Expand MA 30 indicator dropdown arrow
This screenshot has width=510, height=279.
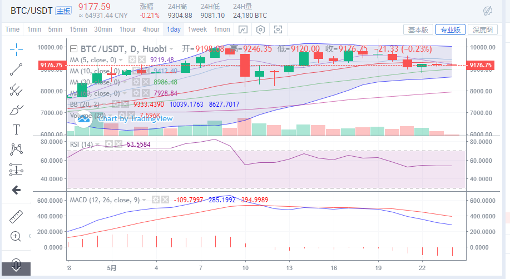click(125, 82)
